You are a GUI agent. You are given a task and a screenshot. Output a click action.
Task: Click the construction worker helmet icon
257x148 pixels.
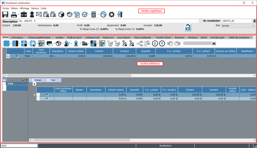[76, 44]
